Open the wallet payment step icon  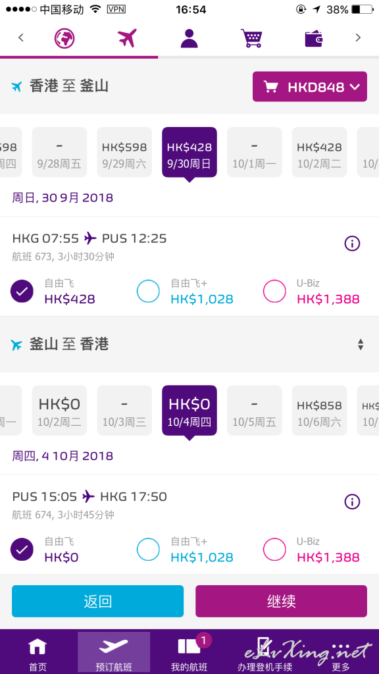coord(314,38)
